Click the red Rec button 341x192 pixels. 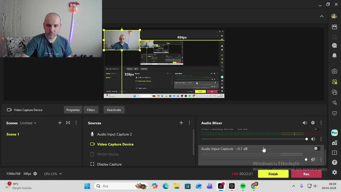(x=306, y=174)
